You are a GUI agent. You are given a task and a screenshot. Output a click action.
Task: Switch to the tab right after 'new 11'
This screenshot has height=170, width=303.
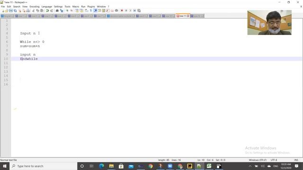[197, 16]
